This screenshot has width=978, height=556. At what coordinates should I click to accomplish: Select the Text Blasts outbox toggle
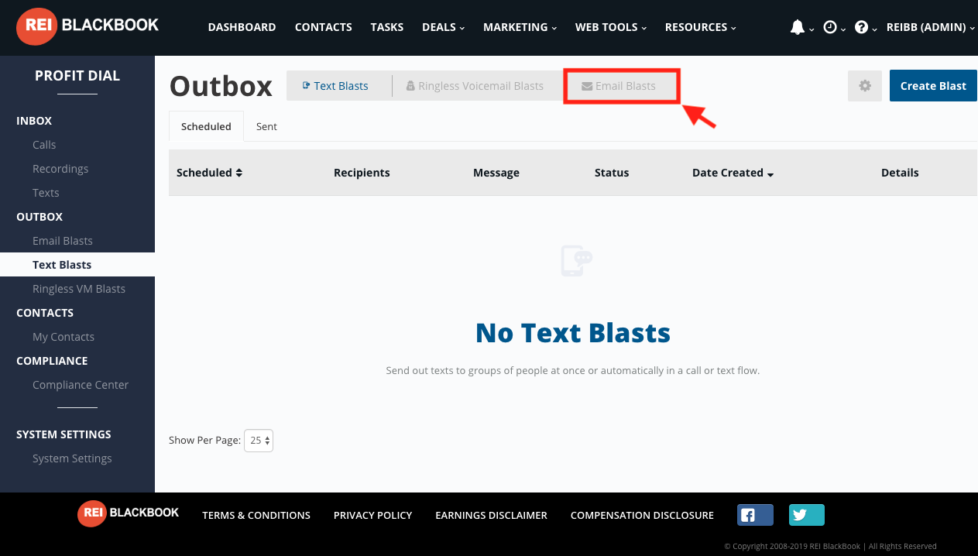(x=335, y=86)
